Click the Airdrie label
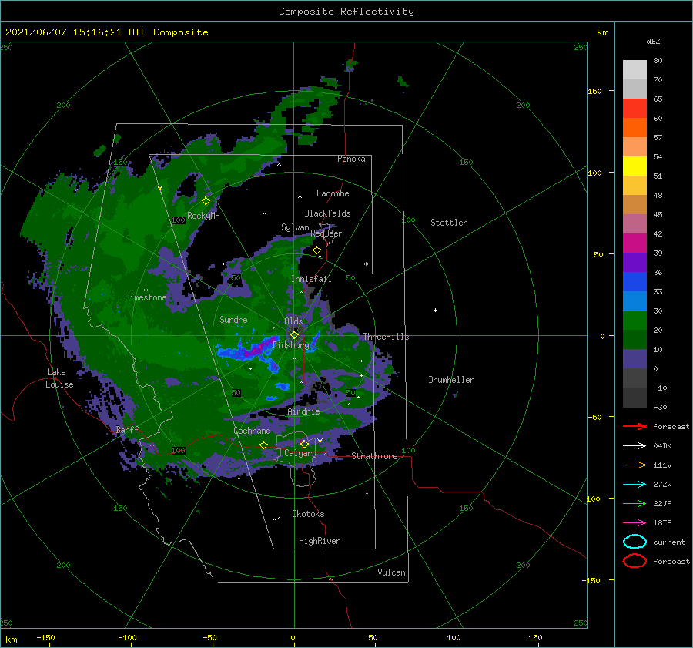 pos(303,411)
